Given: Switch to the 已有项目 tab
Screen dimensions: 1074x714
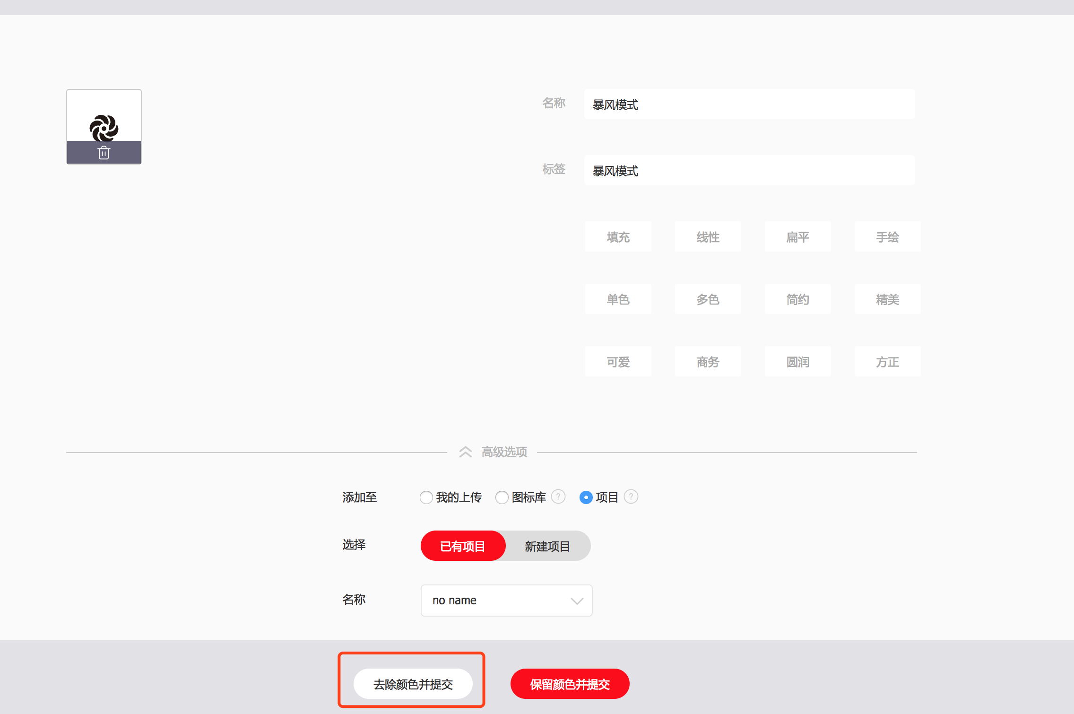Looking at the screenshot, I should (x=463, y=546).
